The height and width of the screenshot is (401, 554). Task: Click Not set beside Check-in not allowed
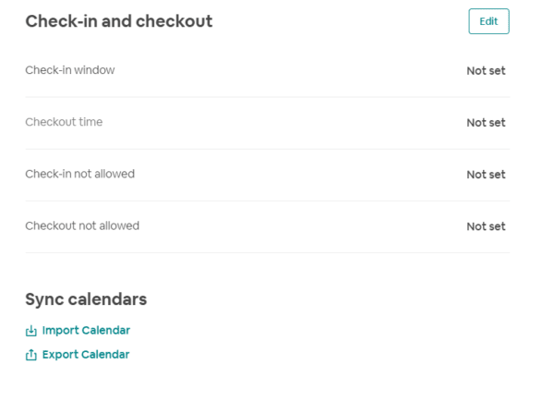(486, 175)
